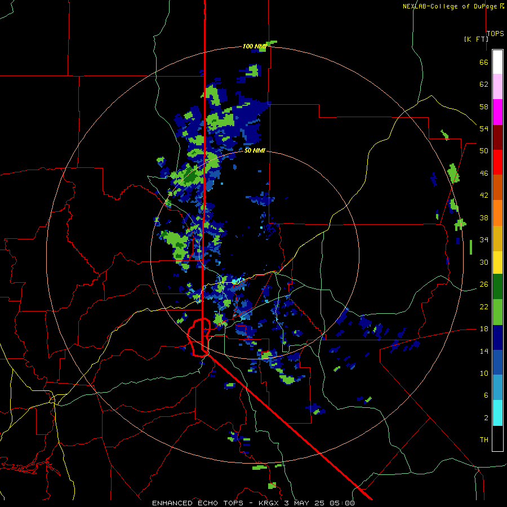The image size is (507, 507).
Task: Click the "62" legend value
Action: coord(484,84)
